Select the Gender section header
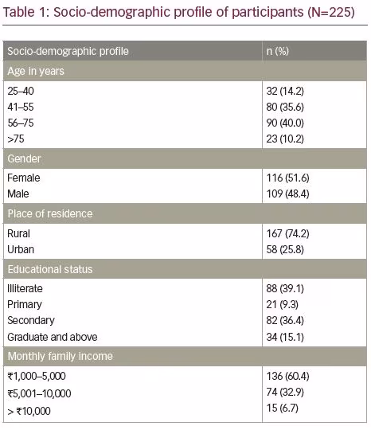This screenshot has width=371, height=430. [185, 158]
